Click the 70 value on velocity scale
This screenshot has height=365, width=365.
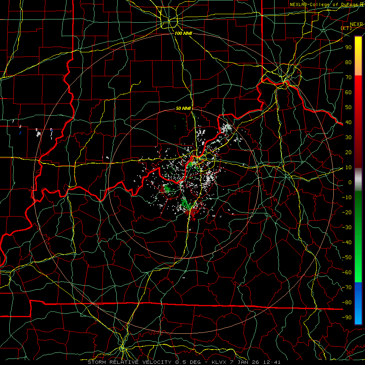(348, 77)
